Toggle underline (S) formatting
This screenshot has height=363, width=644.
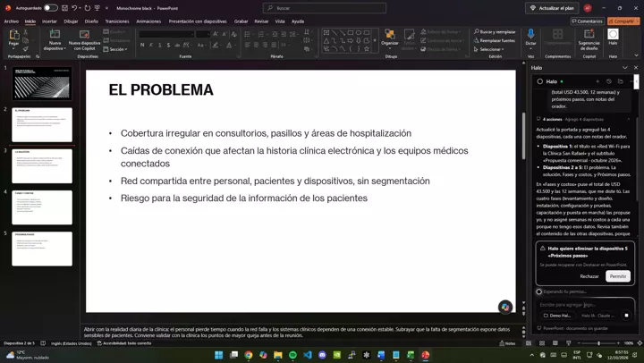pyautogui.click(x=160, y=45)
